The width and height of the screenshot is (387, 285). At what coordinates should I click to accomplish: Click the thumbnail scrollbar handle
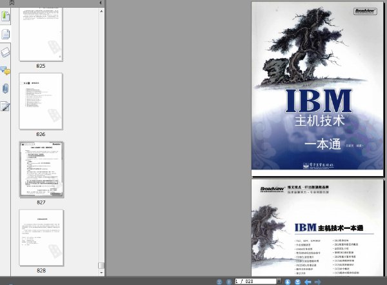pos(101,266)
